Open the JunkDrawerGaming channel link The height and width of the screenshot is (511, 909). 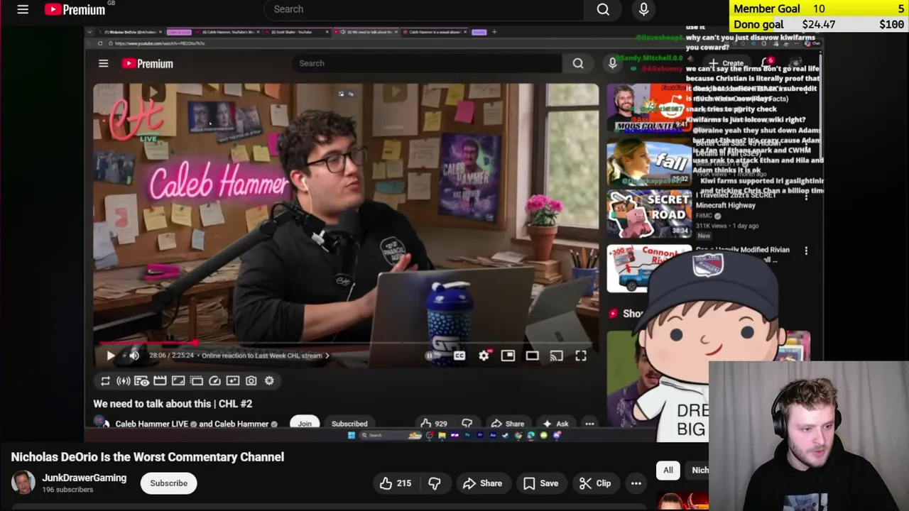(x=84, y=478)
